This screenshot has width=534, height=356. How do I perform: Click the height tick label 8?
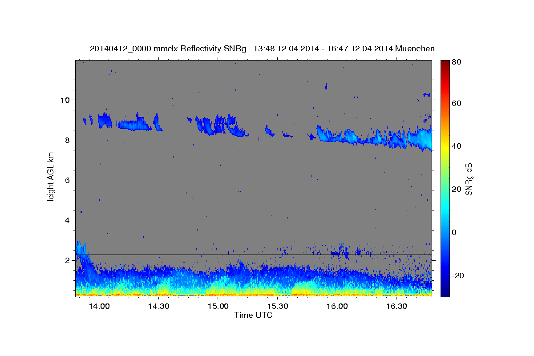click(67, 140)
